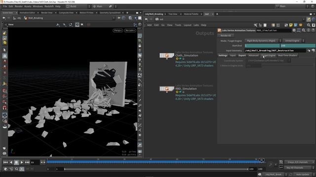Click the End frame field showing 100
Viewport: 316px width, 177px height.
[298, 46]
